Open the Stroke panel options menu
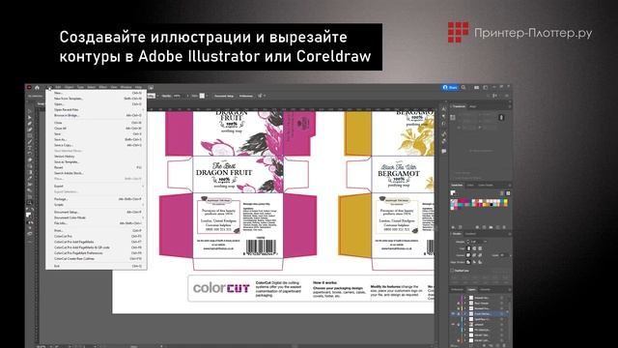Screen dimensions: 618x348 [509, 234]
